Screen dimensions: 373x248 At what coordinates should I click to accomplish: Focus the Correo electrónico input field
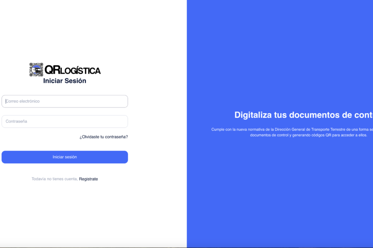(65, 101)
